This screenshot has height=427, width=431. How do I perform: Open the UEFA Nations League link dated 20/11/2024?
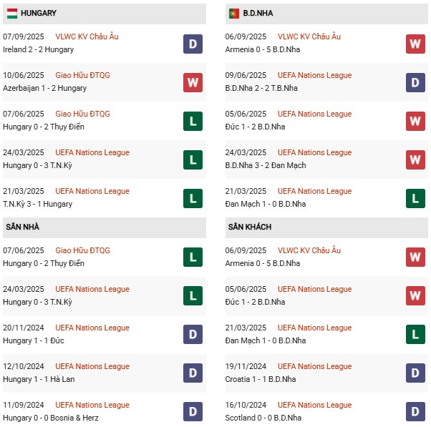click(x=92, y=328)
